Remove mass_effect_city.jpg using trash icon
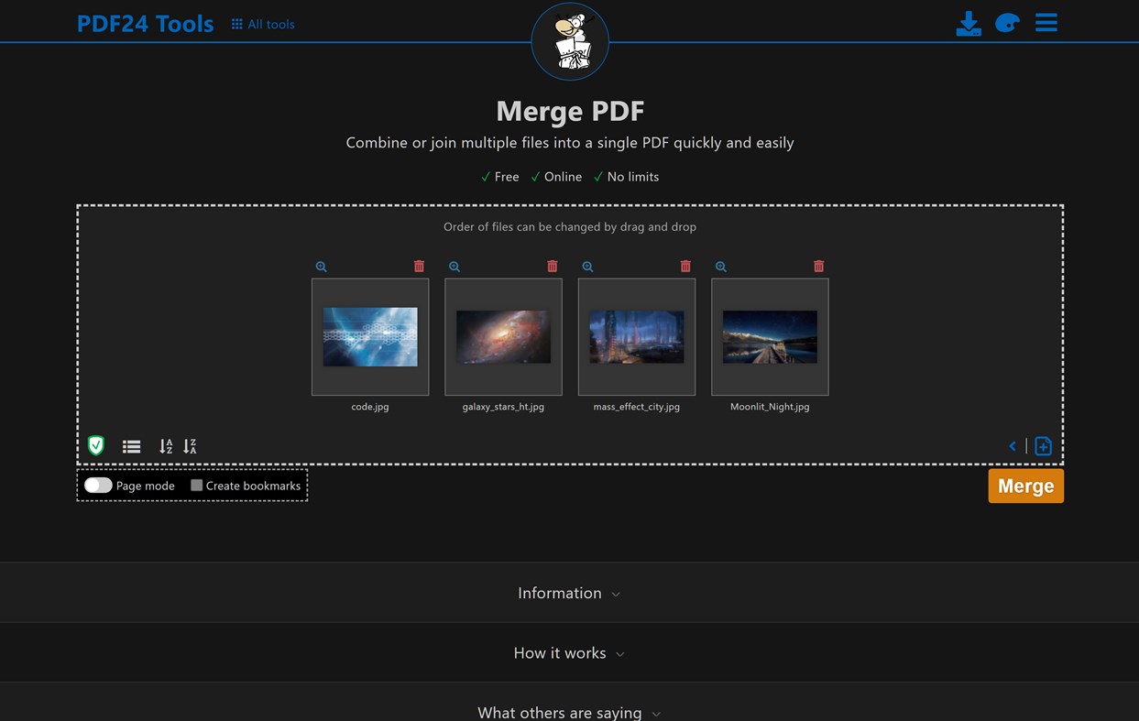 point(684,266)
